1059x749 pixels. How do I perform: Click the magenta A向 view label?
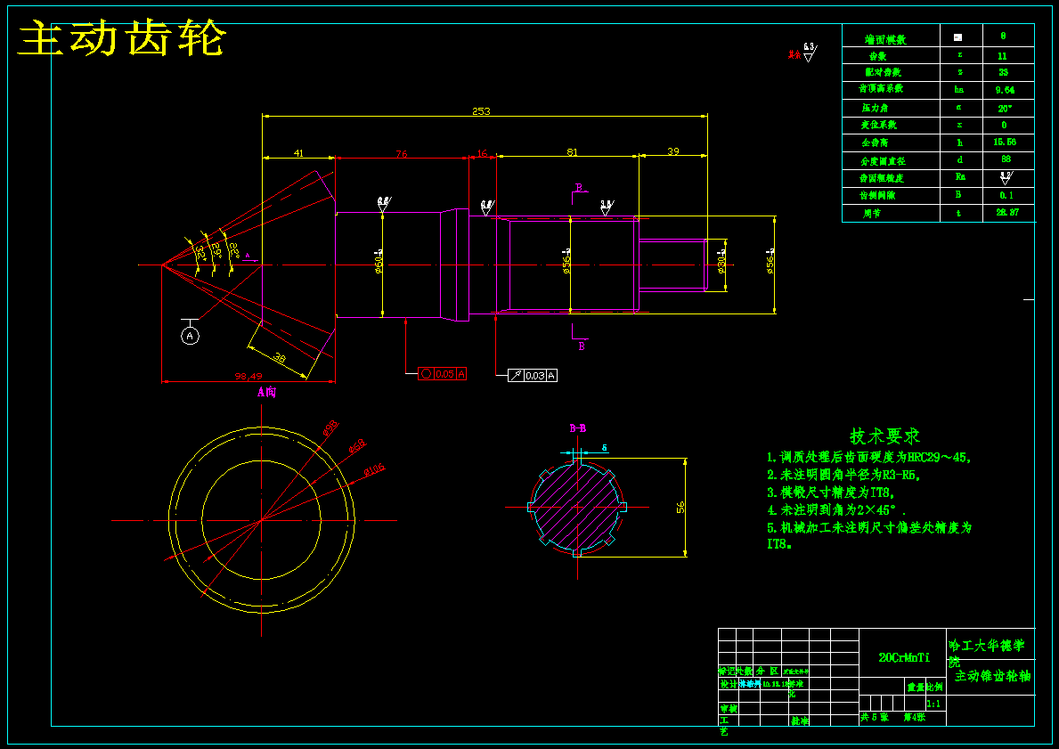pyautogui.click(x=267, y=392)
